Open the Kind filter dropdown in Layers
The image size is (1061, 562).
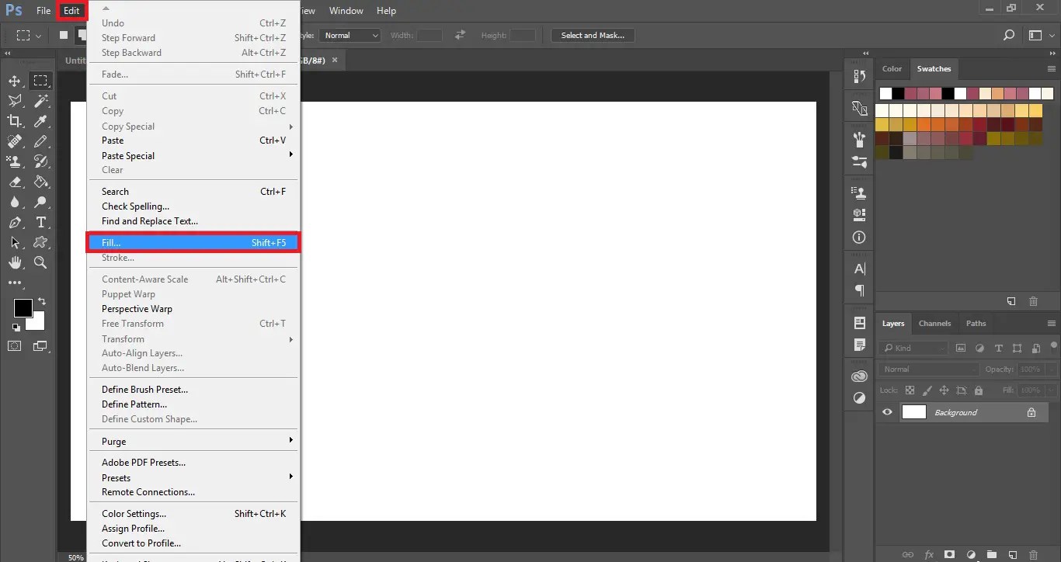click(913, 348)
